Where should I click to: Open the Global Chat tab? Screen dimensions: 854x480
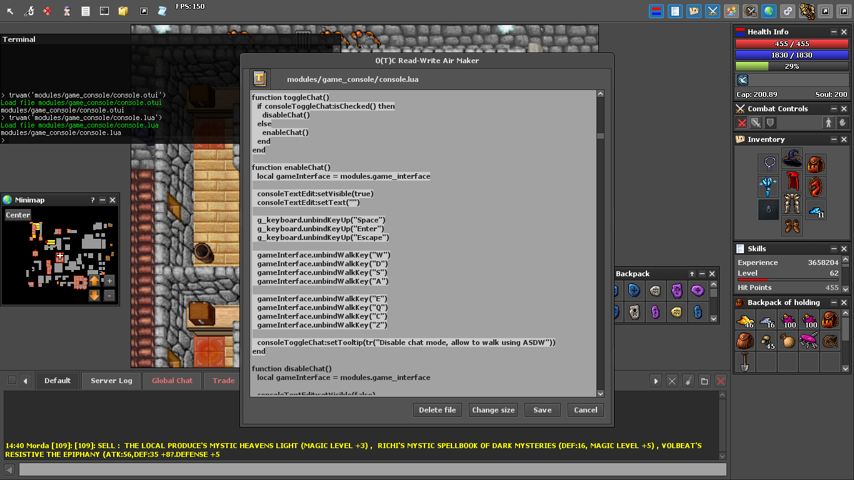[172, 381]
